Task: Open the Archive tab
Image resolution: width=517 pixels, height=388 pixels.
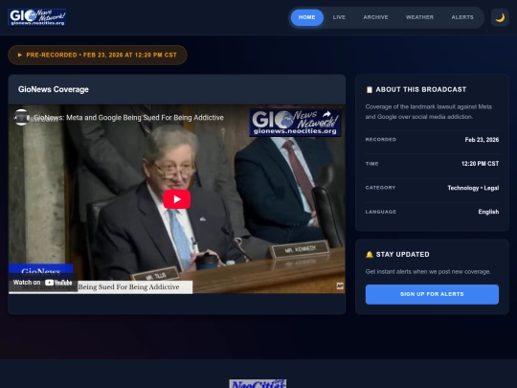Action: [375, 17]
